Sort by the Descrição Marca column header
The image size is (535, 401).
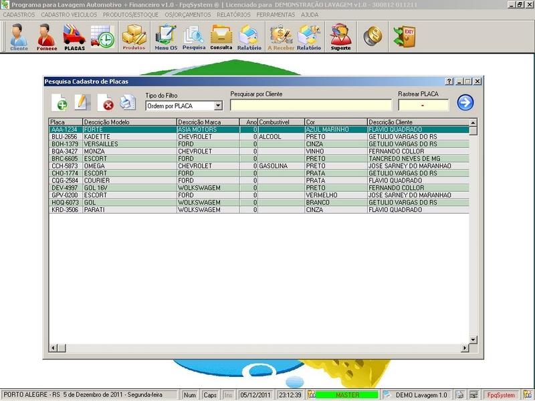[207, 122]
